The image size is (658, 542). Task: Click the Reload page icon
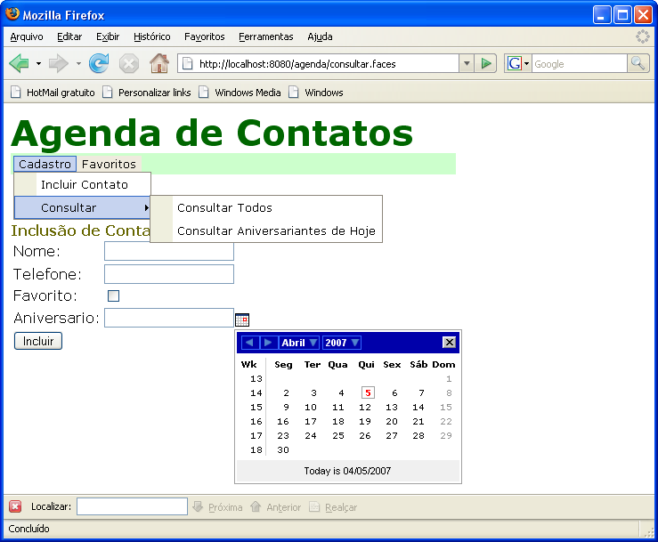pyautogui.click(x=99, y=63)
